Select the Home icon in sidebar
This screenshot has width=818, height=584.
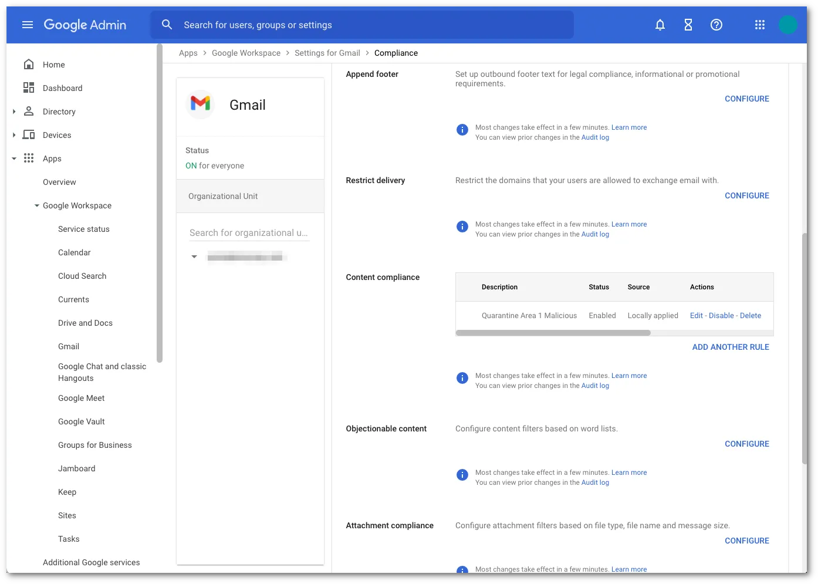coord(29,64)
